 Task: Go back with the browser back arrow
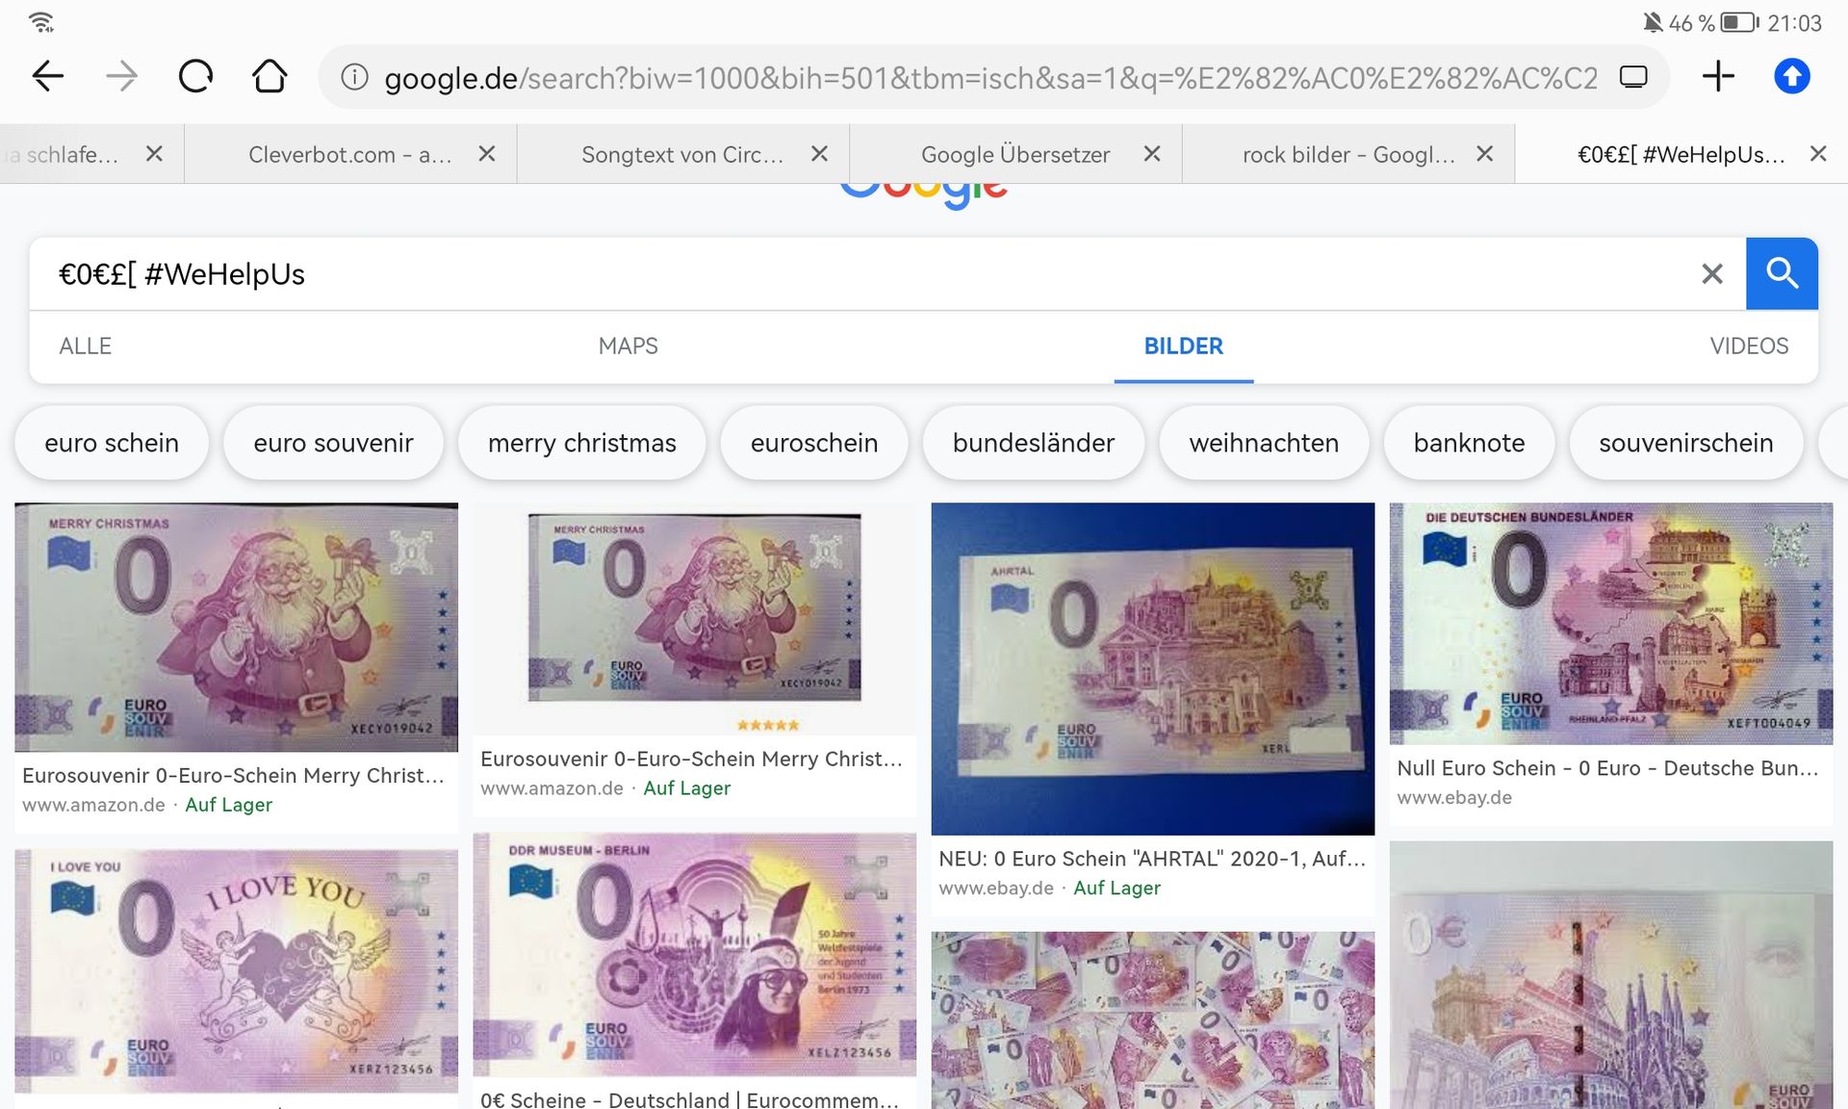coord(48,76)
